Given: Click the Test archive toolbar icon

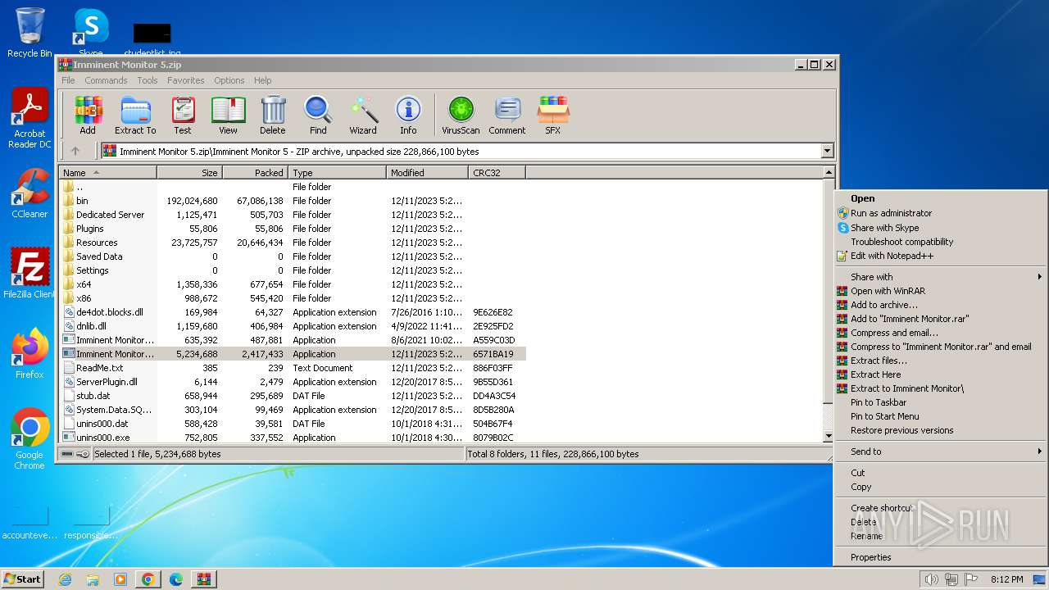Looking at the screenshot, I should click(183, 116).
